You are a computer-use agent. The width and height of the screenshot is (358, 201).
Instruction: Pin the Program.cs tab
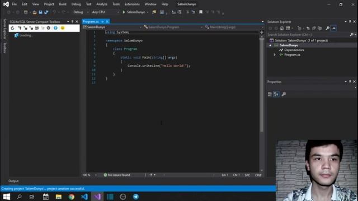pos(102,22)
